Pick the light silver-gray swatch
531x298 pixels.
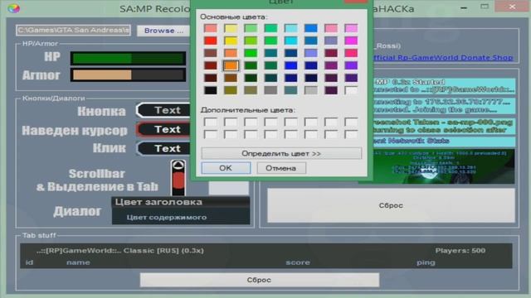tap(311, 90)
